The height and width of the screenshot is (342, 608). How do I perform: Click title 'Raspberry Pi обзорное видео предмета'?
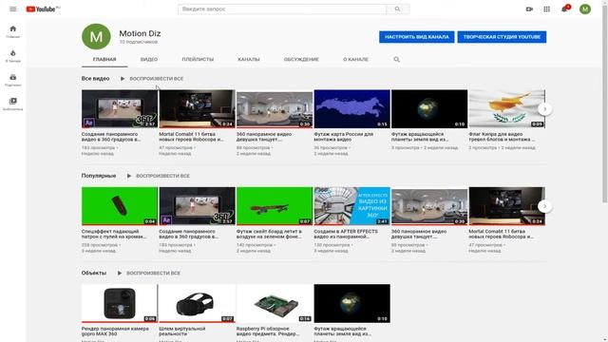click(268, 332)
